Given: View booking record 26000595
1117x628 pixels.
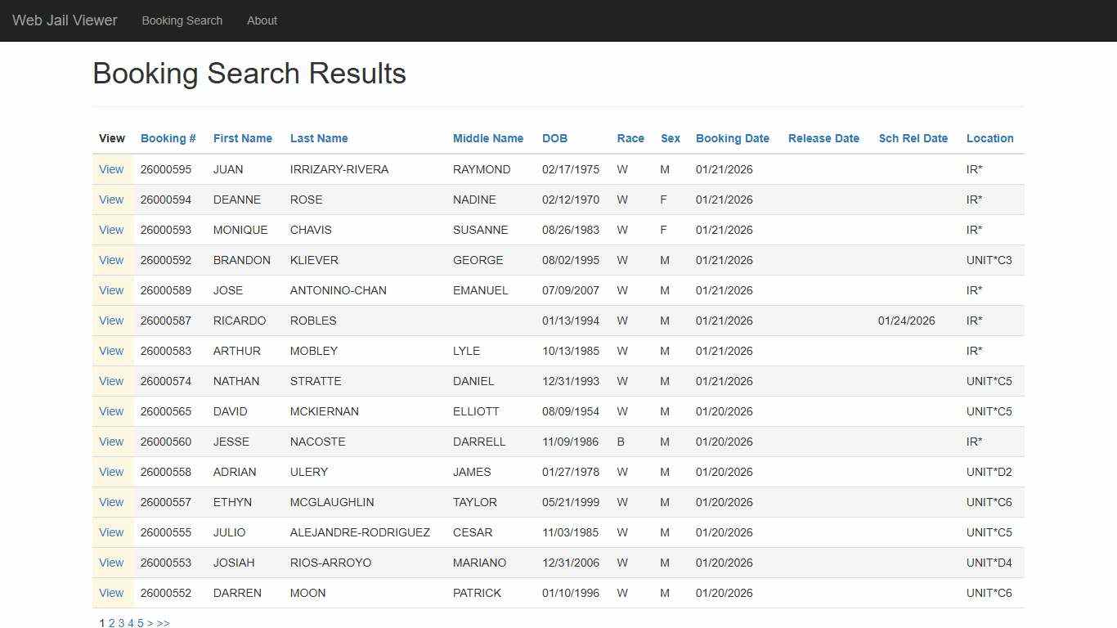Looking at the screenshot, I should (111, 169).
